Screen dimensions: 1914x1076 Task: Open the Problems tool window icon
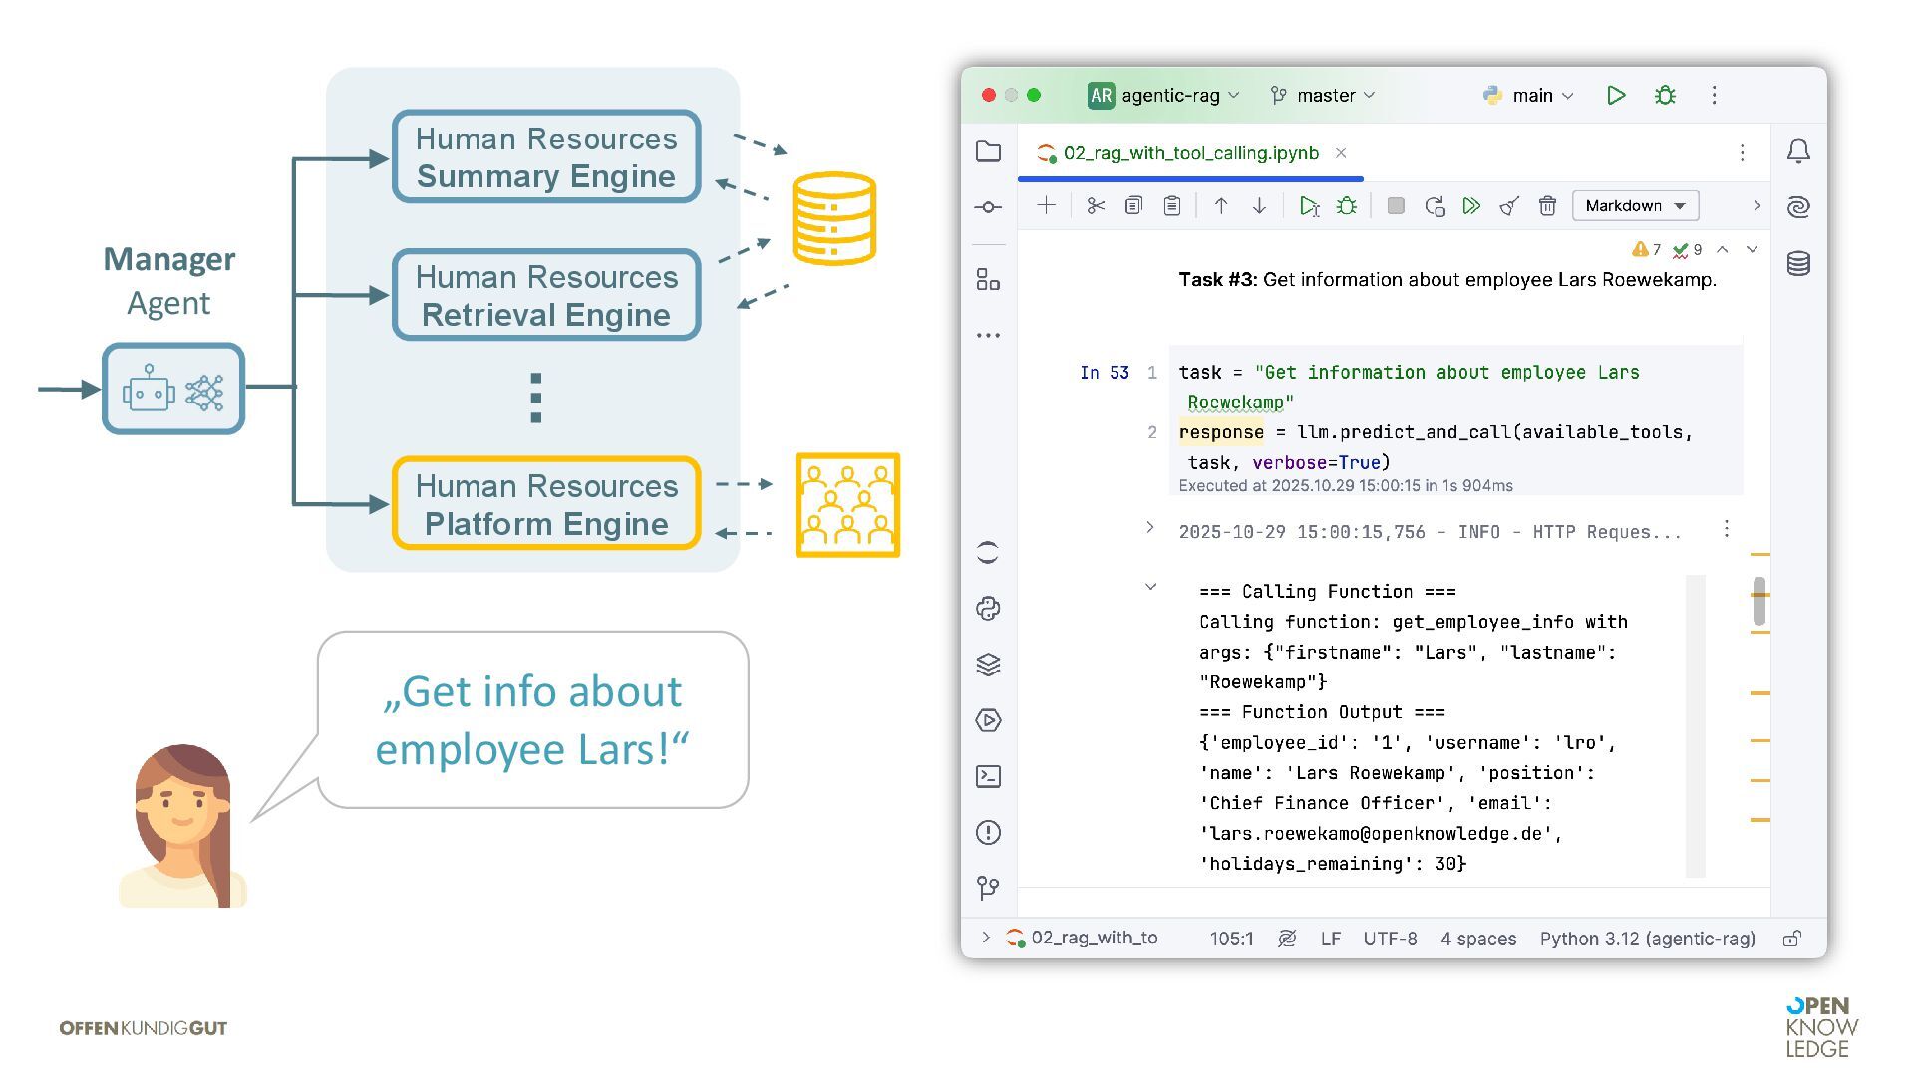(x=988, y=832)
